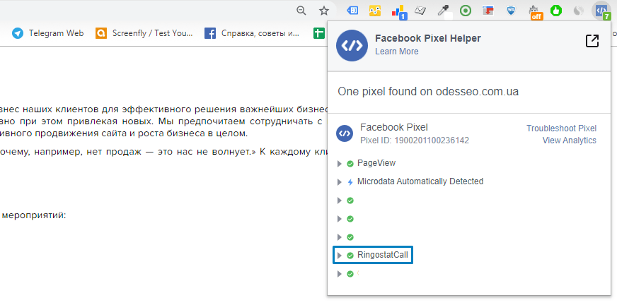Open the page ruler extension icon
This screenshot has width=617, height=305.
coord(420,11)
